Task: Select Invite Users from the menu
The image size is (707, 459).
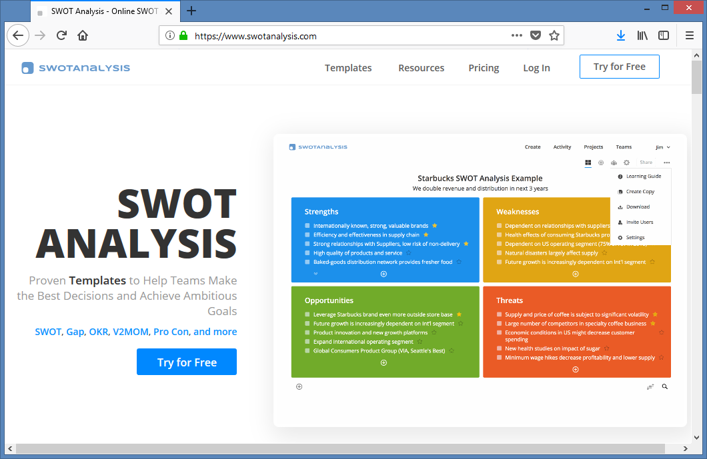Action: [636, 222]
